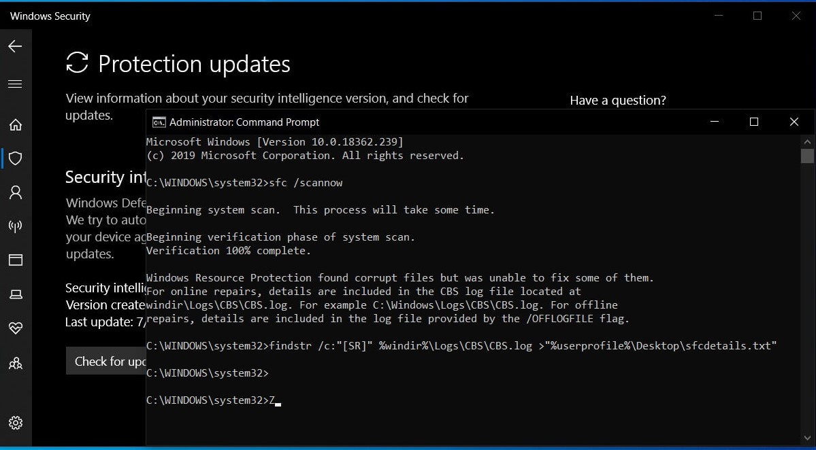816x450 pixels.
Task: Go back with the left arrow icon
Action: tap(15, 46)
